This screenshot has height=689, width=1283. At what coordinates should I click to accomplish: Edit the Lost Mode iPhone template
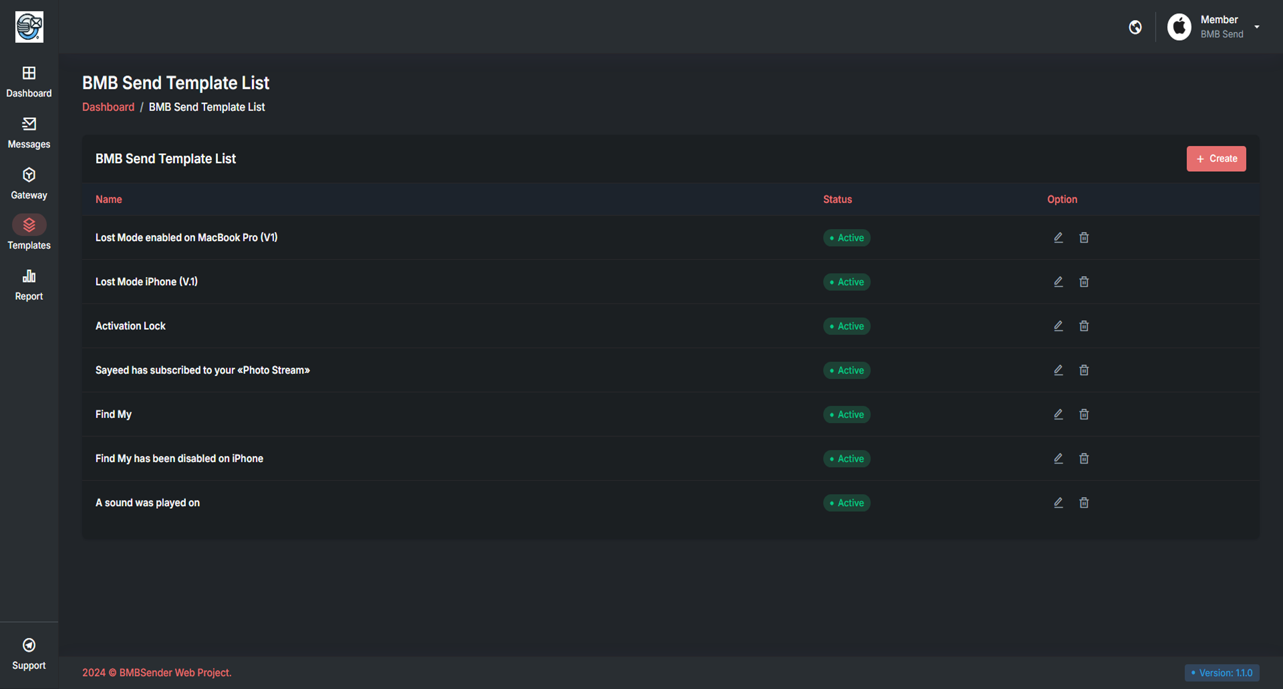tap(1058, 281)
